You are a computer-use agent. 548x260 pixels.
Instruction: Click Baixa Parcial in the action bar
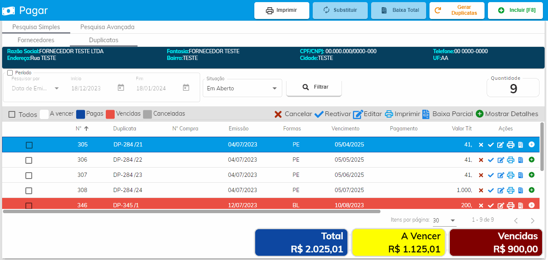(447, 114)
